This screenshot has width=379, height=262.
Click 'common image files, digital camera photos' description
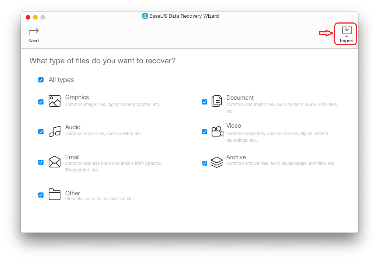coord(112,105)
